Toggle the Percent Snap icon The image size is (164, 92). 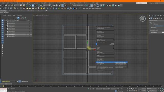click(66, 5)
